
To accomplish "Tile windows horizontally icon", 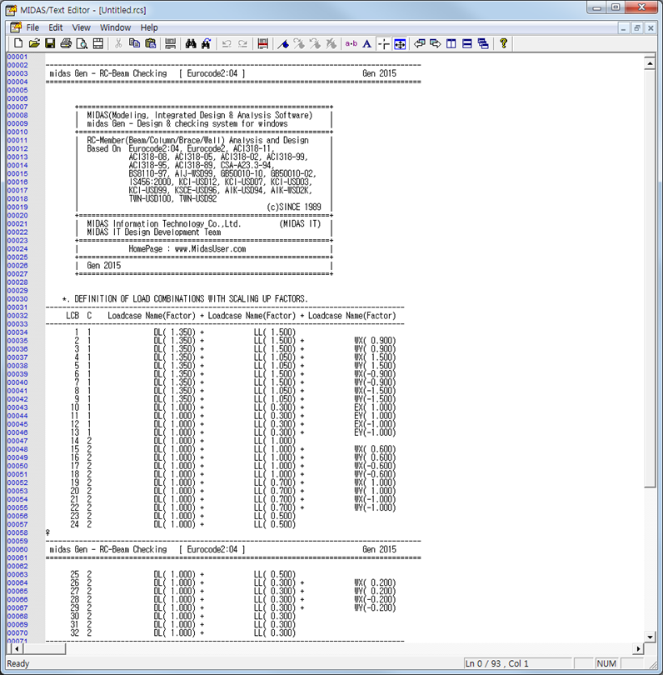I will (x=467, y=43).
